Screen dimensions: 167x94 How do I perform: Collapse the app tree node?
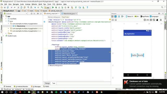4,16
